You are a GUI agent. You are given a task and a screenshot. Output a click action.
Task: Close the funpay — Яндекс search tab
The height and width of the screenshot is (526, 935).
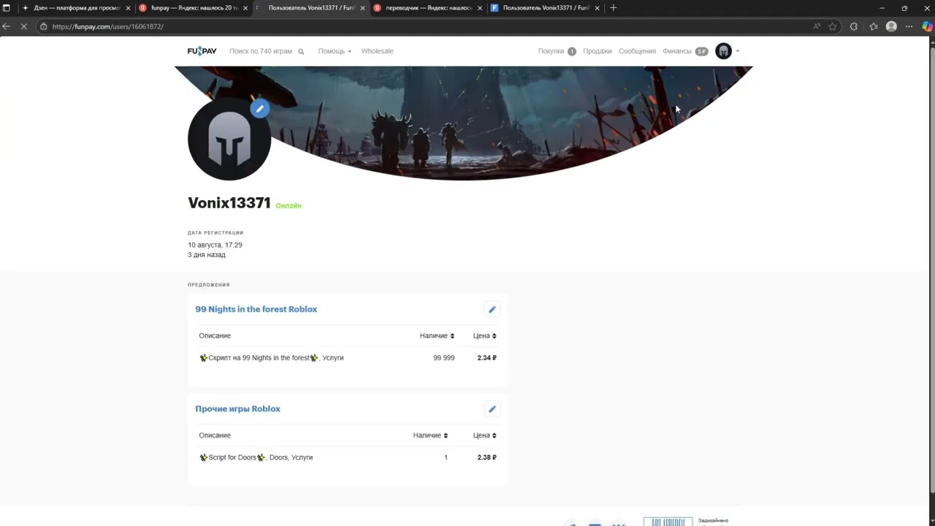pyautogui.click(x=245, y=8)
